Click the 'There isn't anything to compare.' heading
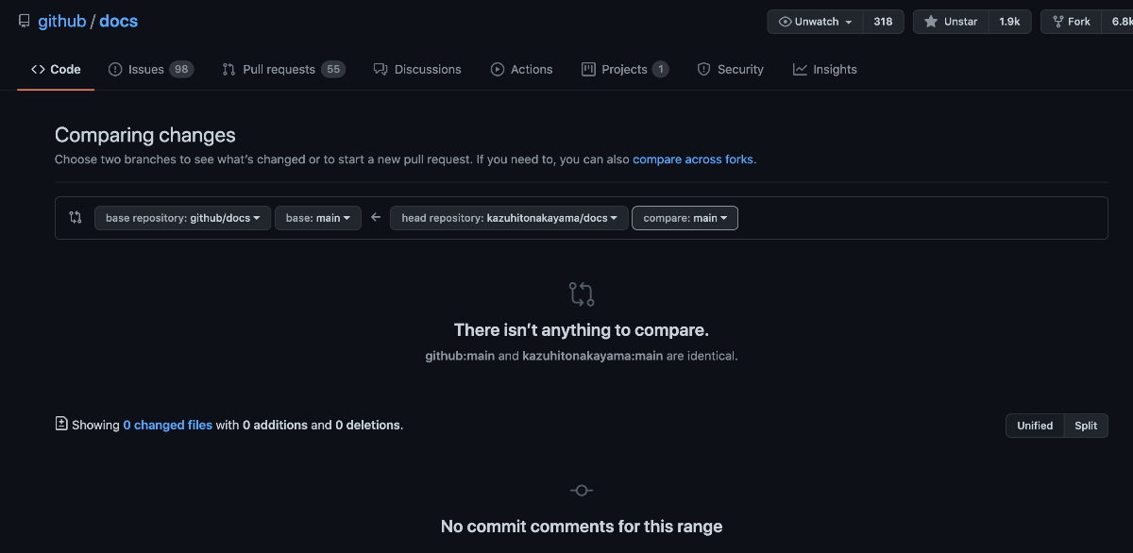This screenshot has height=553, width=1133. coord(582,330)
